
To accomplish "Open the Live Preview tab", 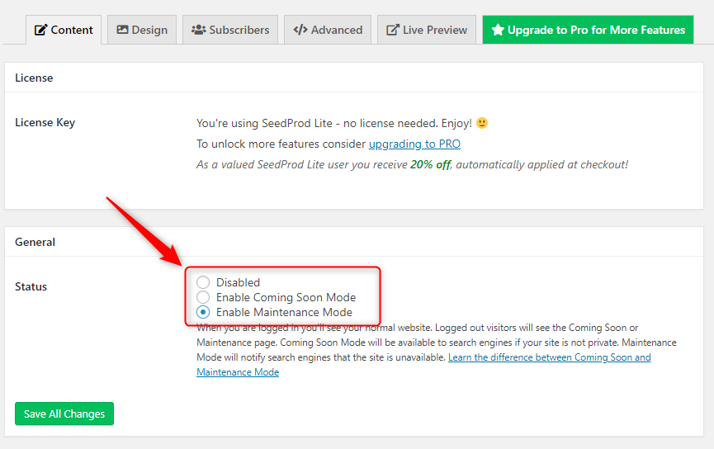I will (x=427, y=30).
